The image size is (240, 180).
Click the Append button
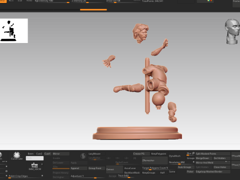pos(78,168)
